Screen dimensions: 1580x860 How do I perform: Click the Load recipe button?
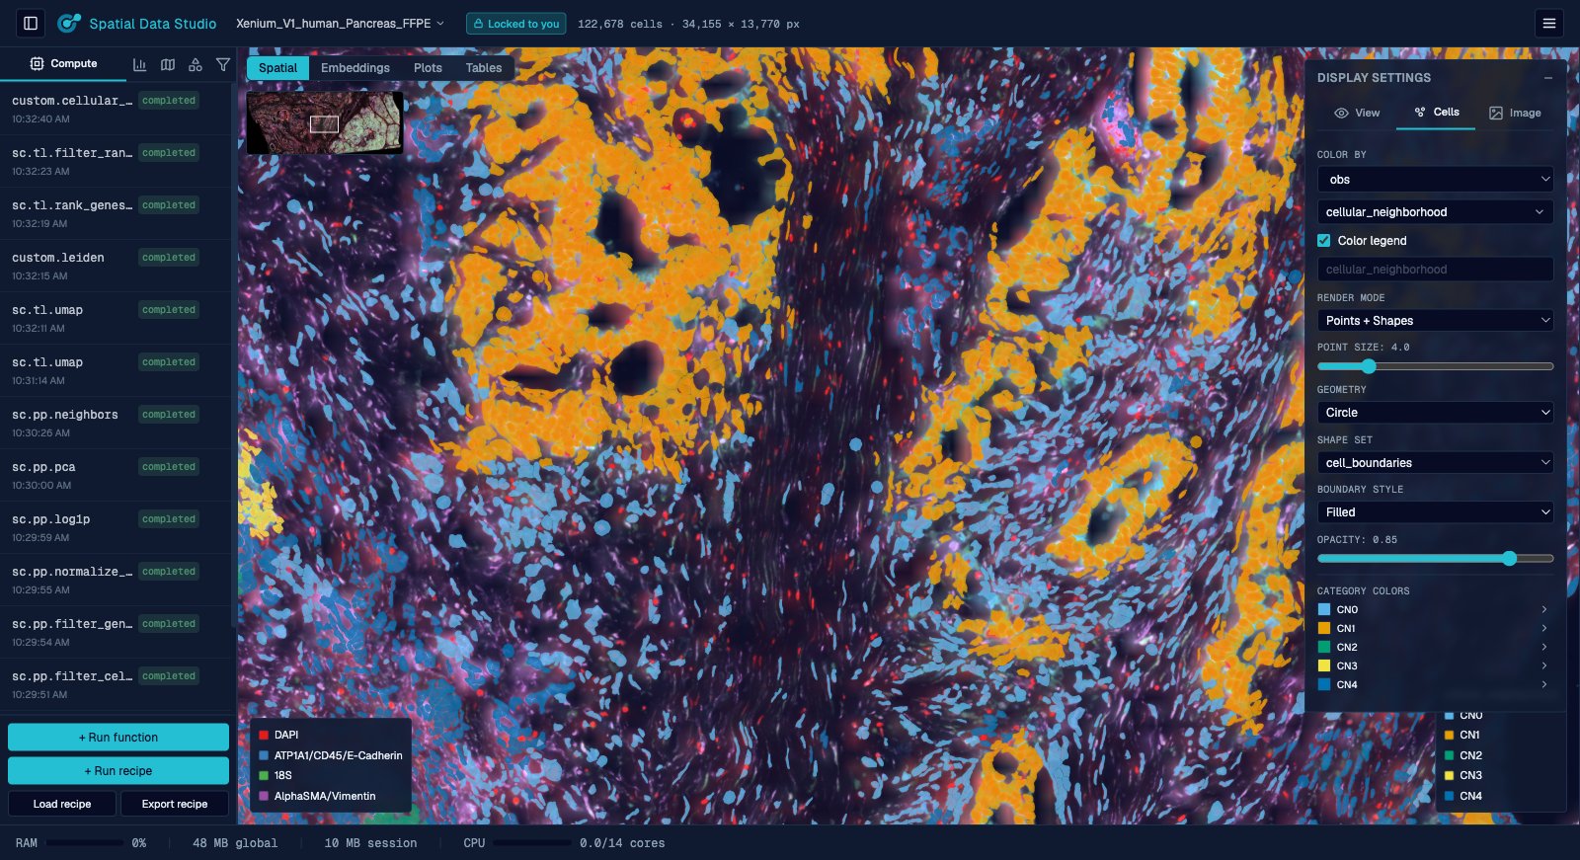click(x=62, y=804)
